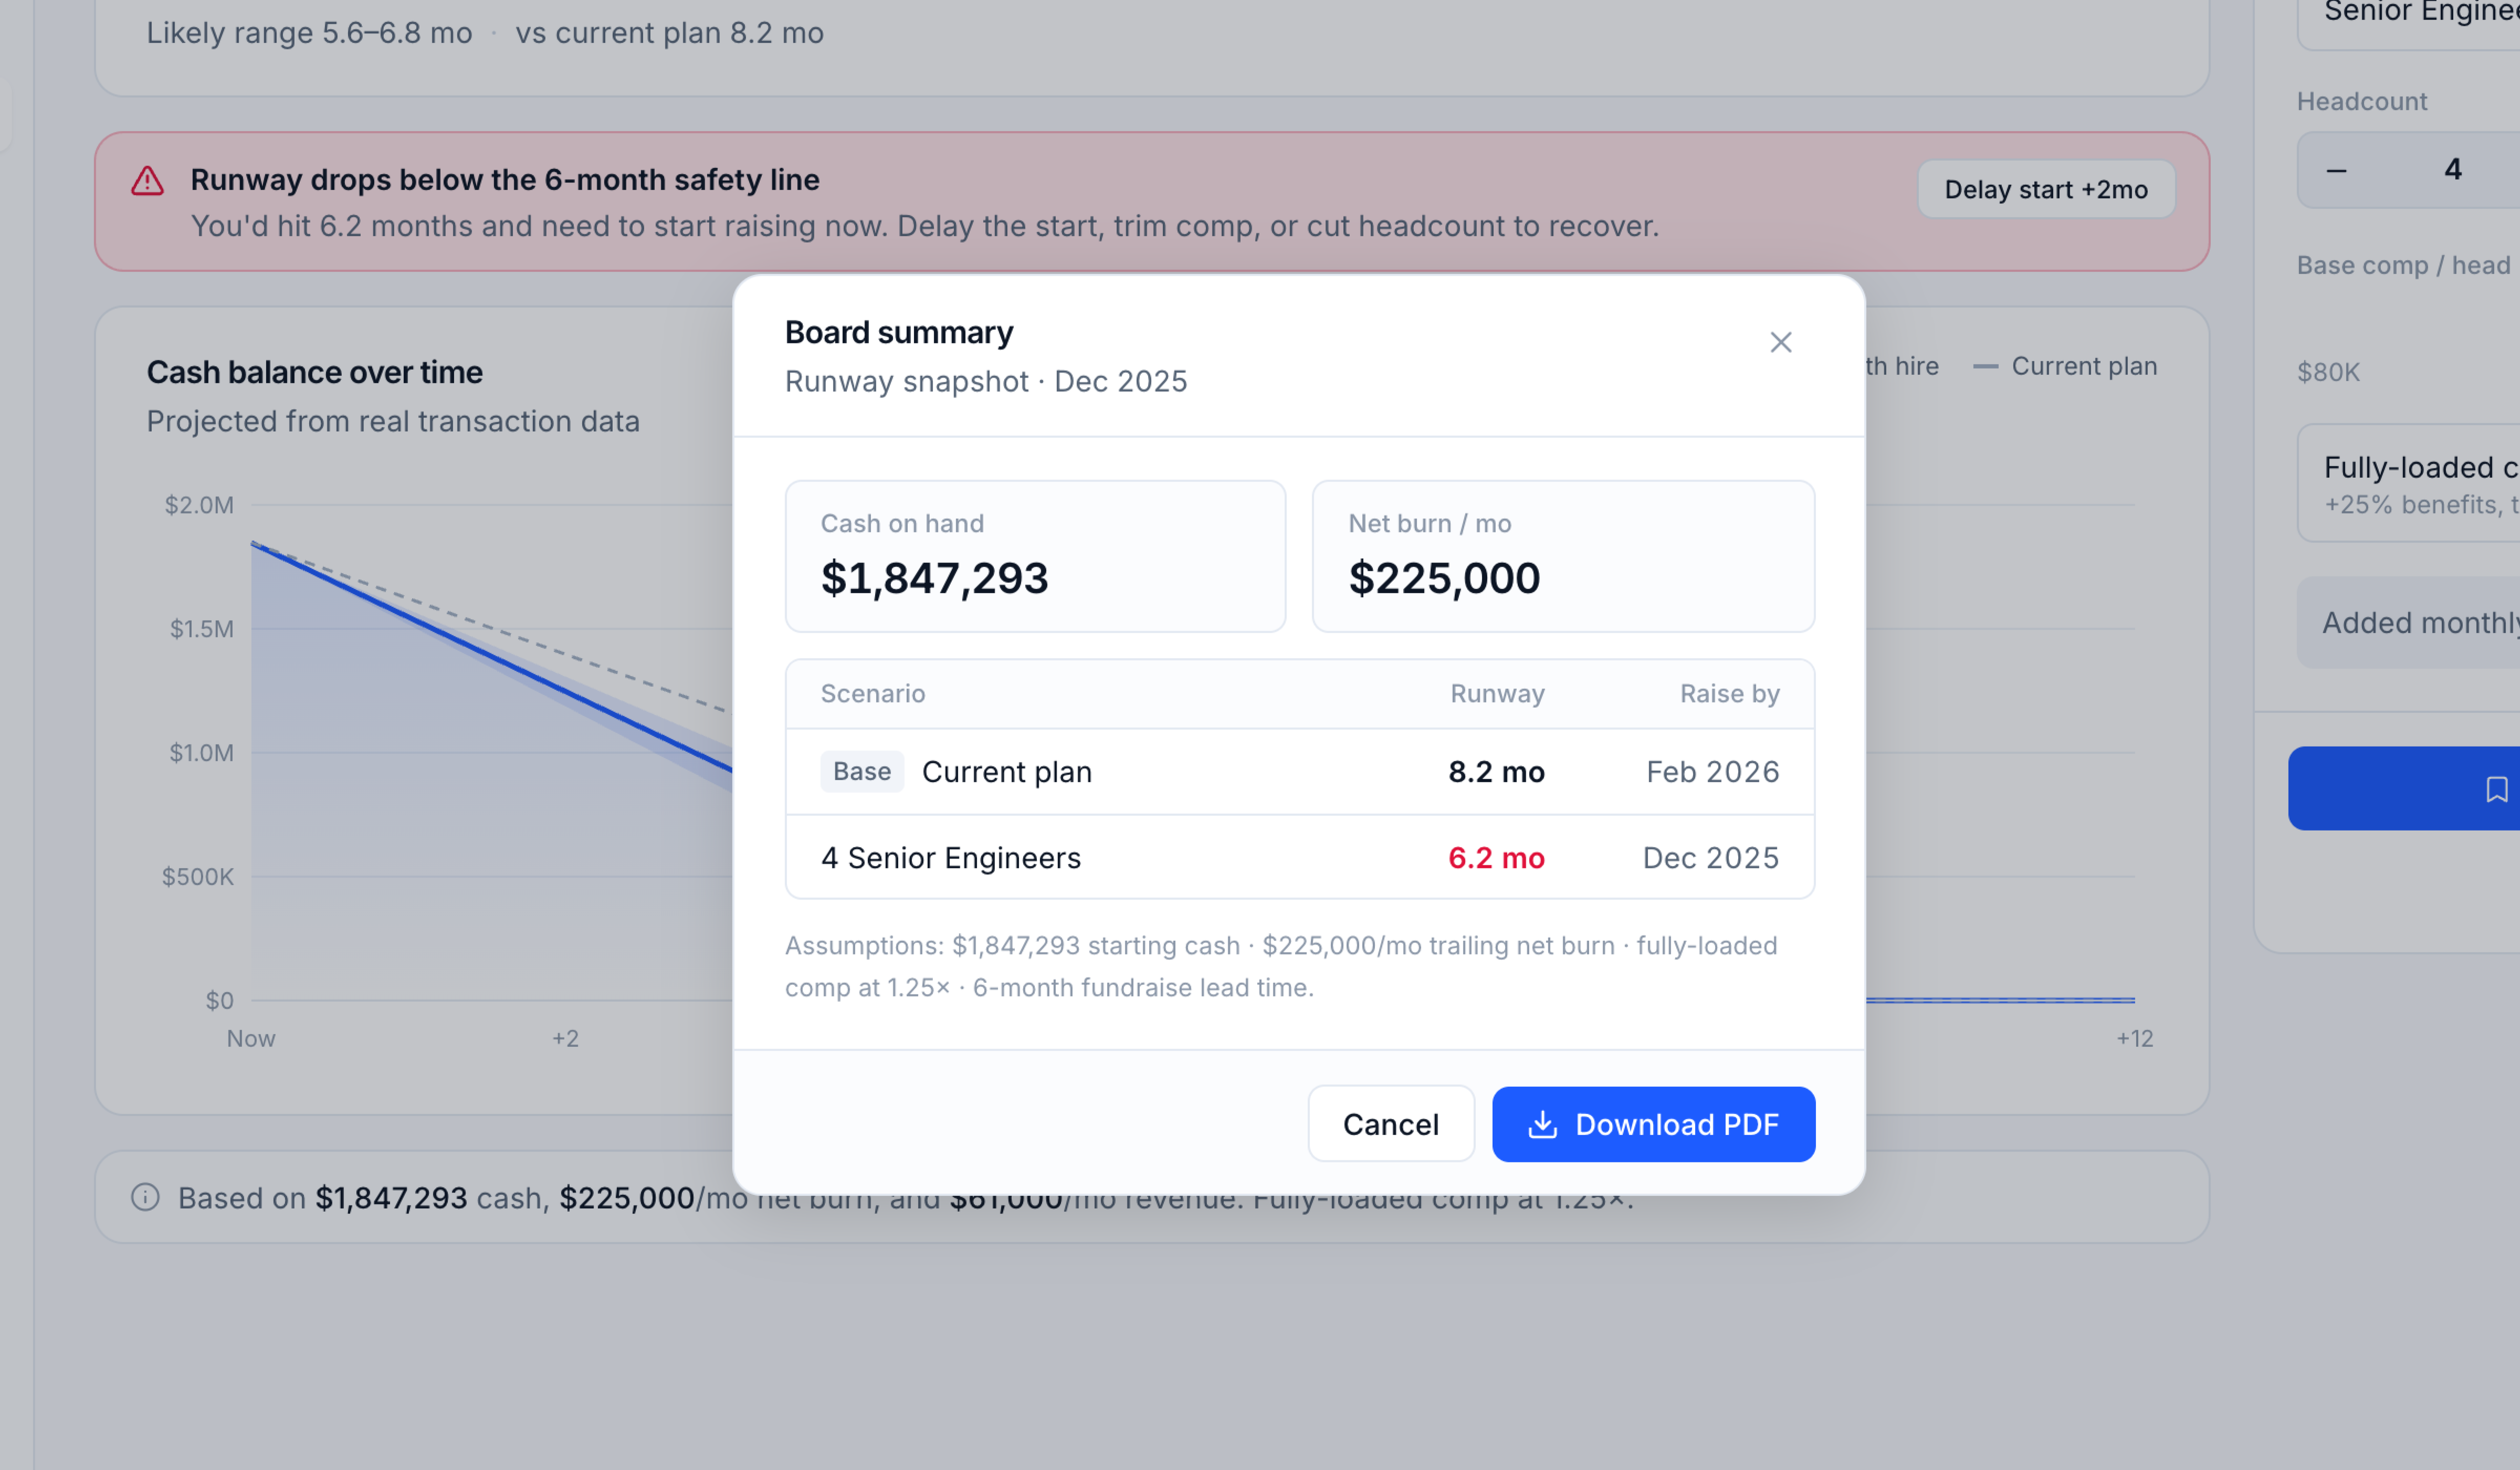Click the 6.2 mo runway value
The height and width of the screenshot is (1470, 2520).
pos(1496,858)
